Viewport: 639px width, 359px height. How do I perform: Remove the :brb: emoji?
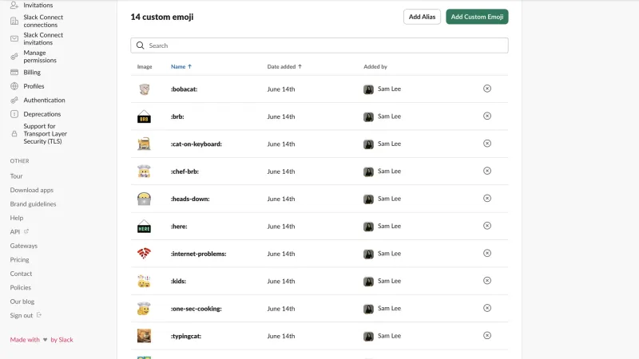click(x=487, y=116)
